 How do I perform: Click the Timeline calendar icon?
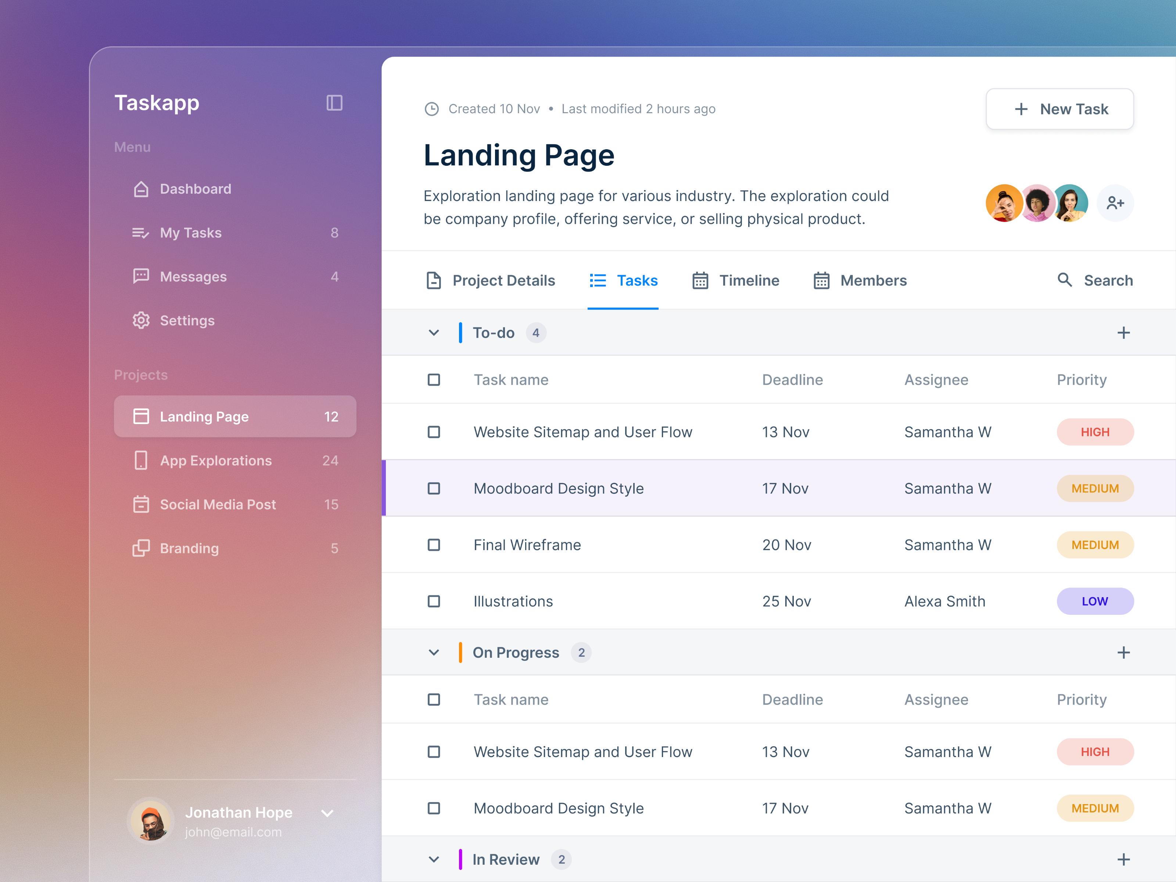click(700, 280)
